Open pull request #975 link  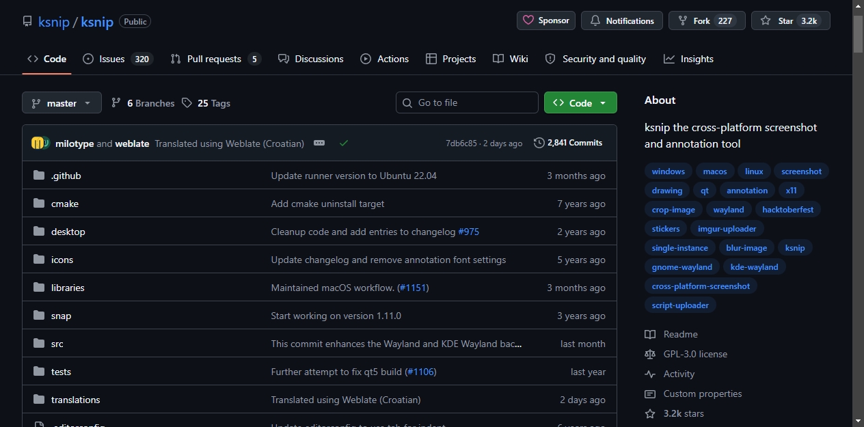click(469, 232)
